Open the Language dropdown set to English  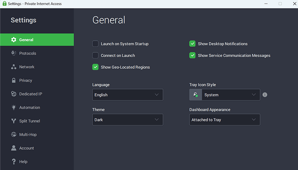[128, 95]
